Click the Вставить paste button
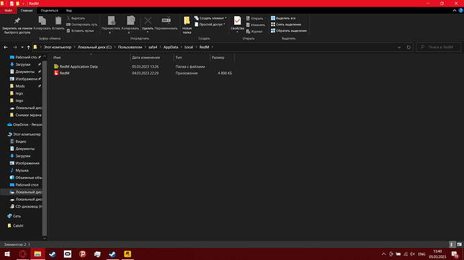Image resolution: width=464 pixels, height=260 pixels. point(58,23)
